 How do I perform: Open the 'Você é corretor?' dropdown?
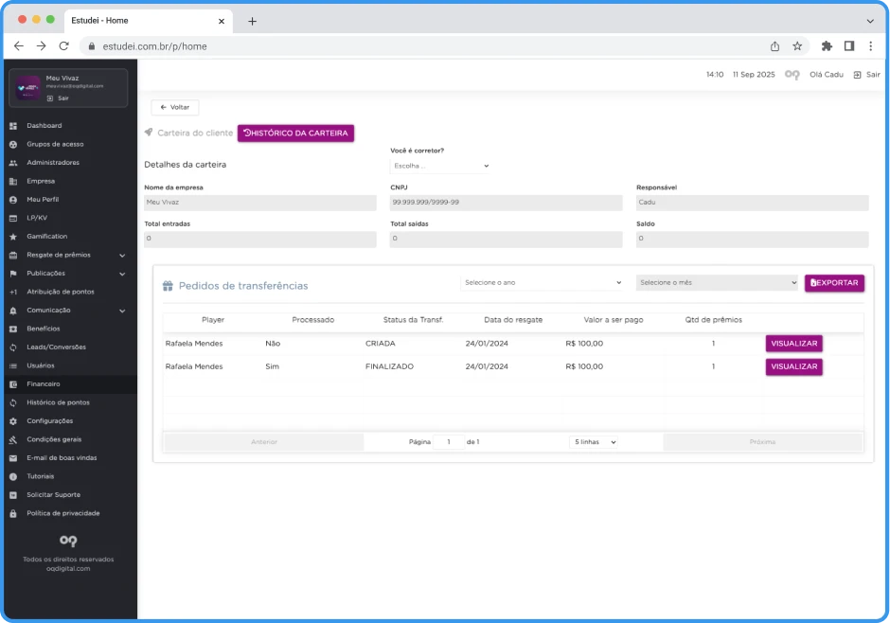pos(440,166)
